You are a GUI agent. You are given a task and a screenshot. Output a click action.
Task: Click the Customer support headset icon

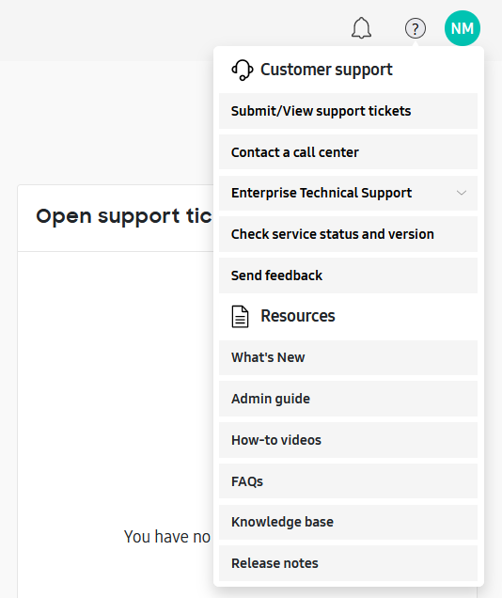click(x=242, y=70)
